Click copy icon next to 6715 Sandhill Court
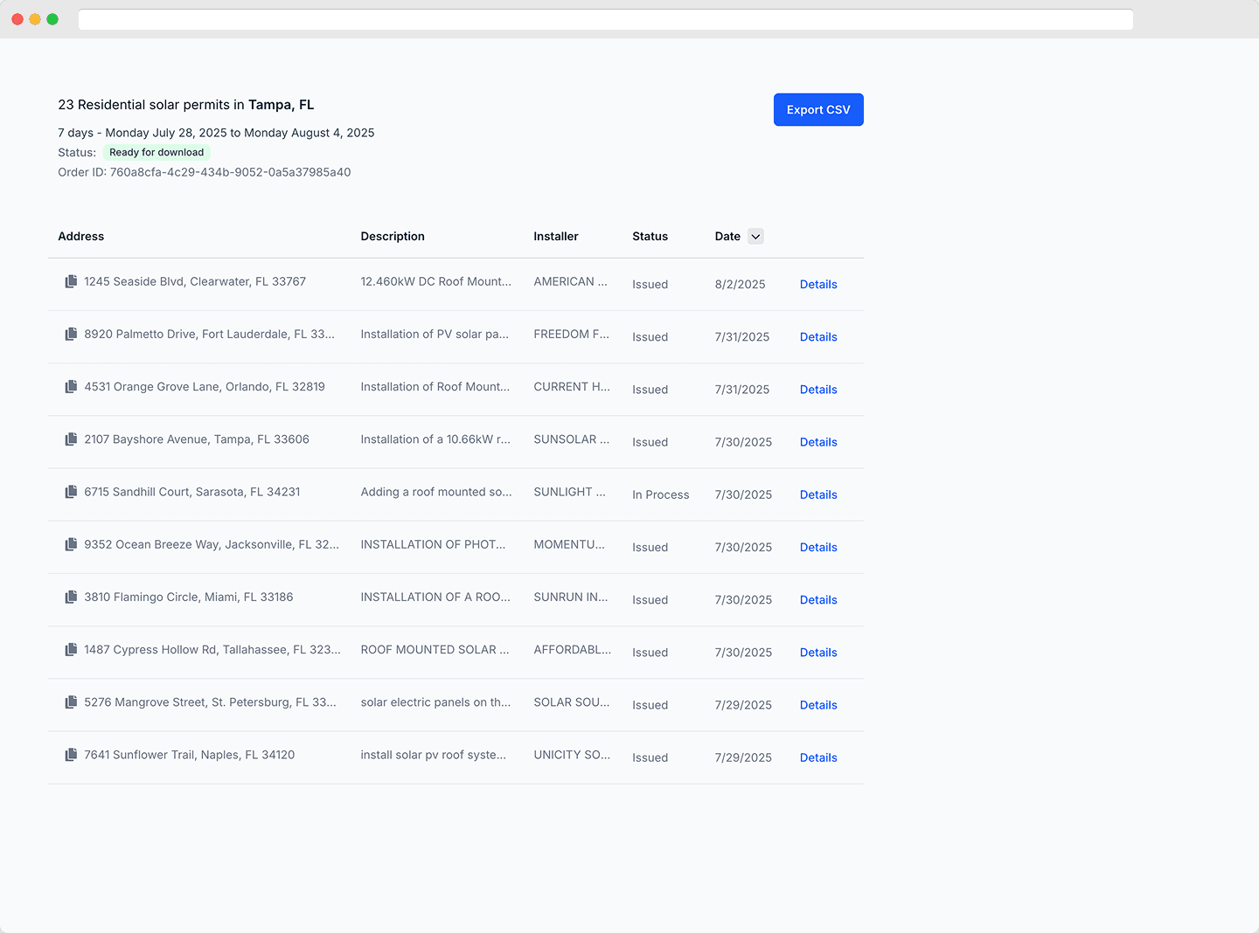 coord(71,492)
